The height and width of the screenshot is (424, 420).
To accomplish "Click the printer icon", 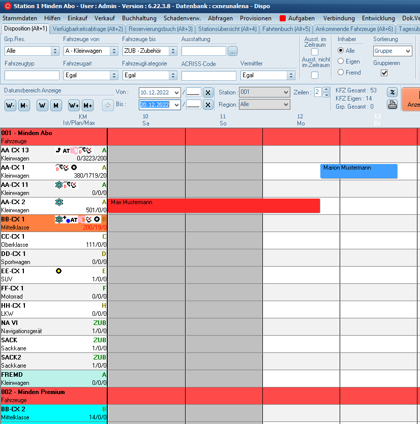I will [x=392, y=105].
